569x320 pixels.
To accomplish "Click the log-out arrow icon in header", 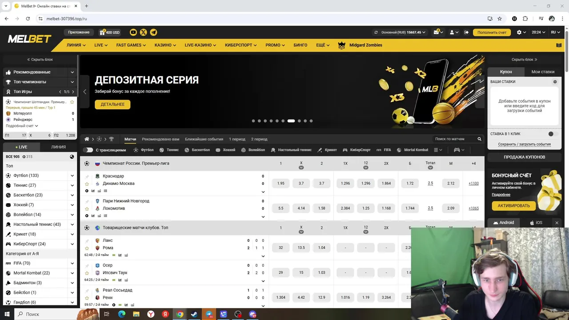I will tap(466, 32).
